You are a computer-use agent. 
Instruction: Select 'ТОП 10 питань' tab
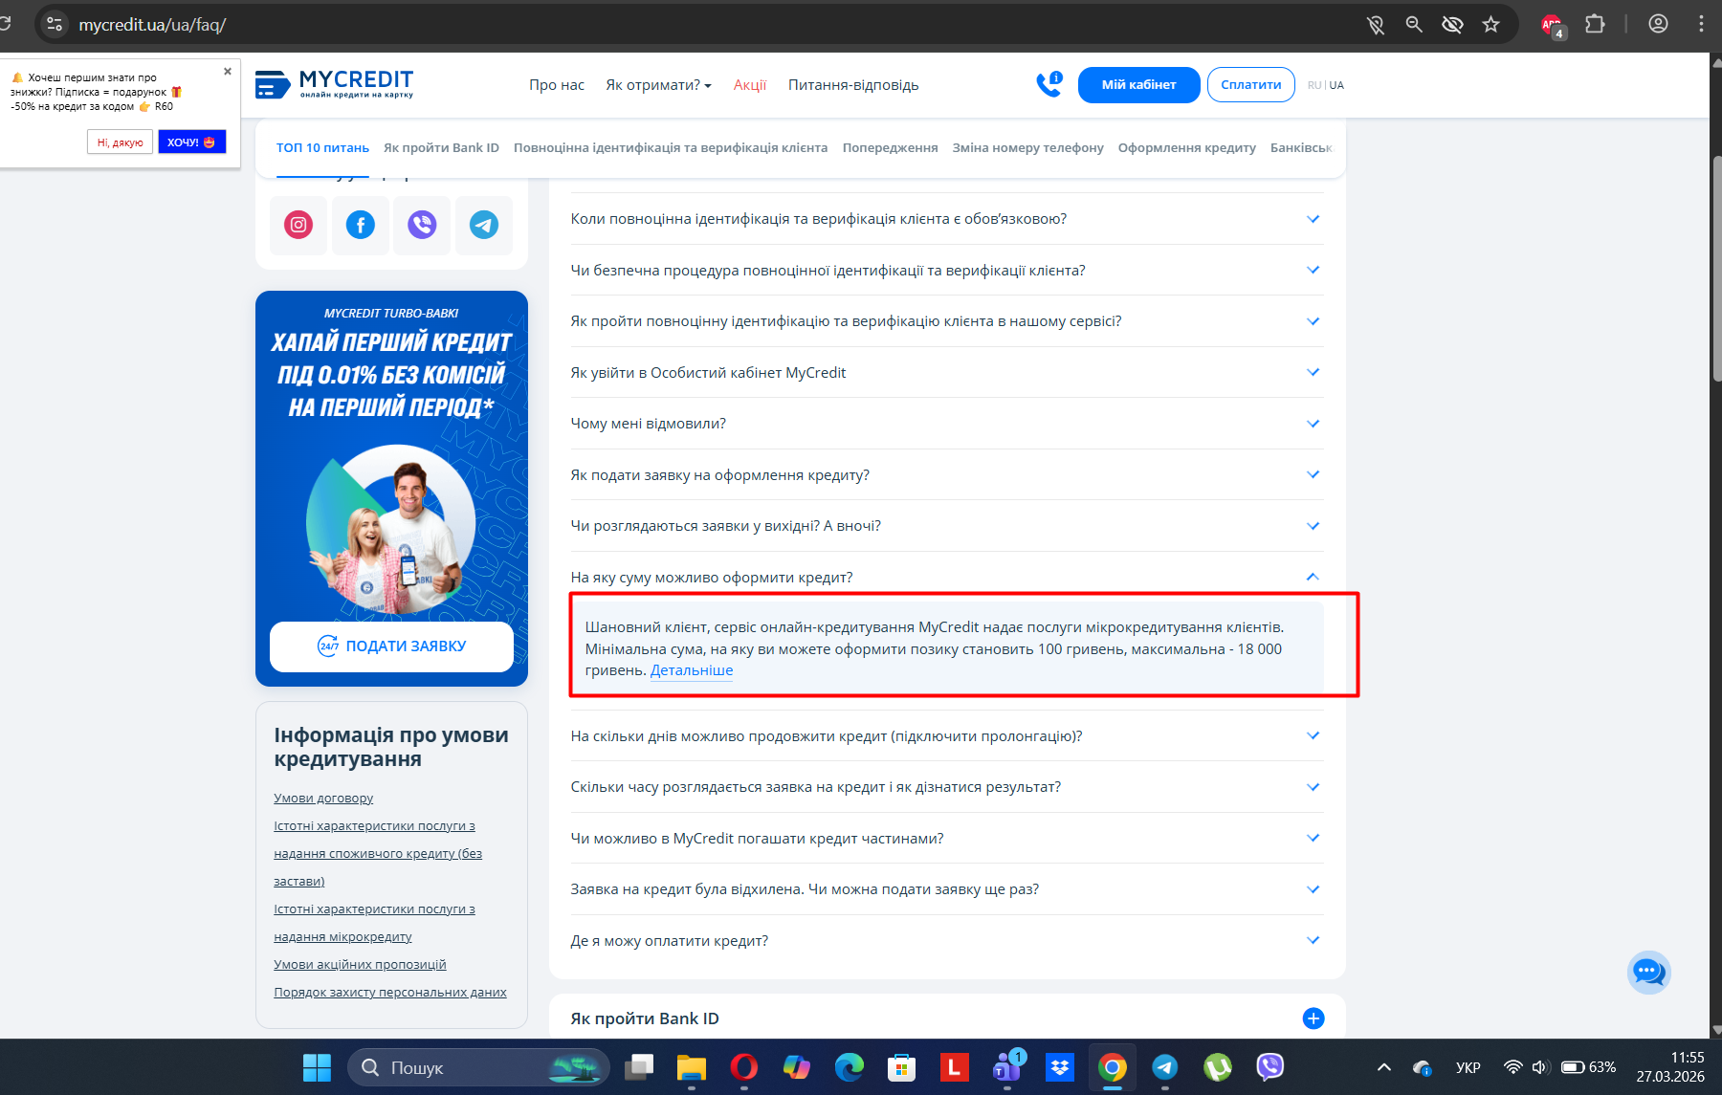click(x=322, y=148)
